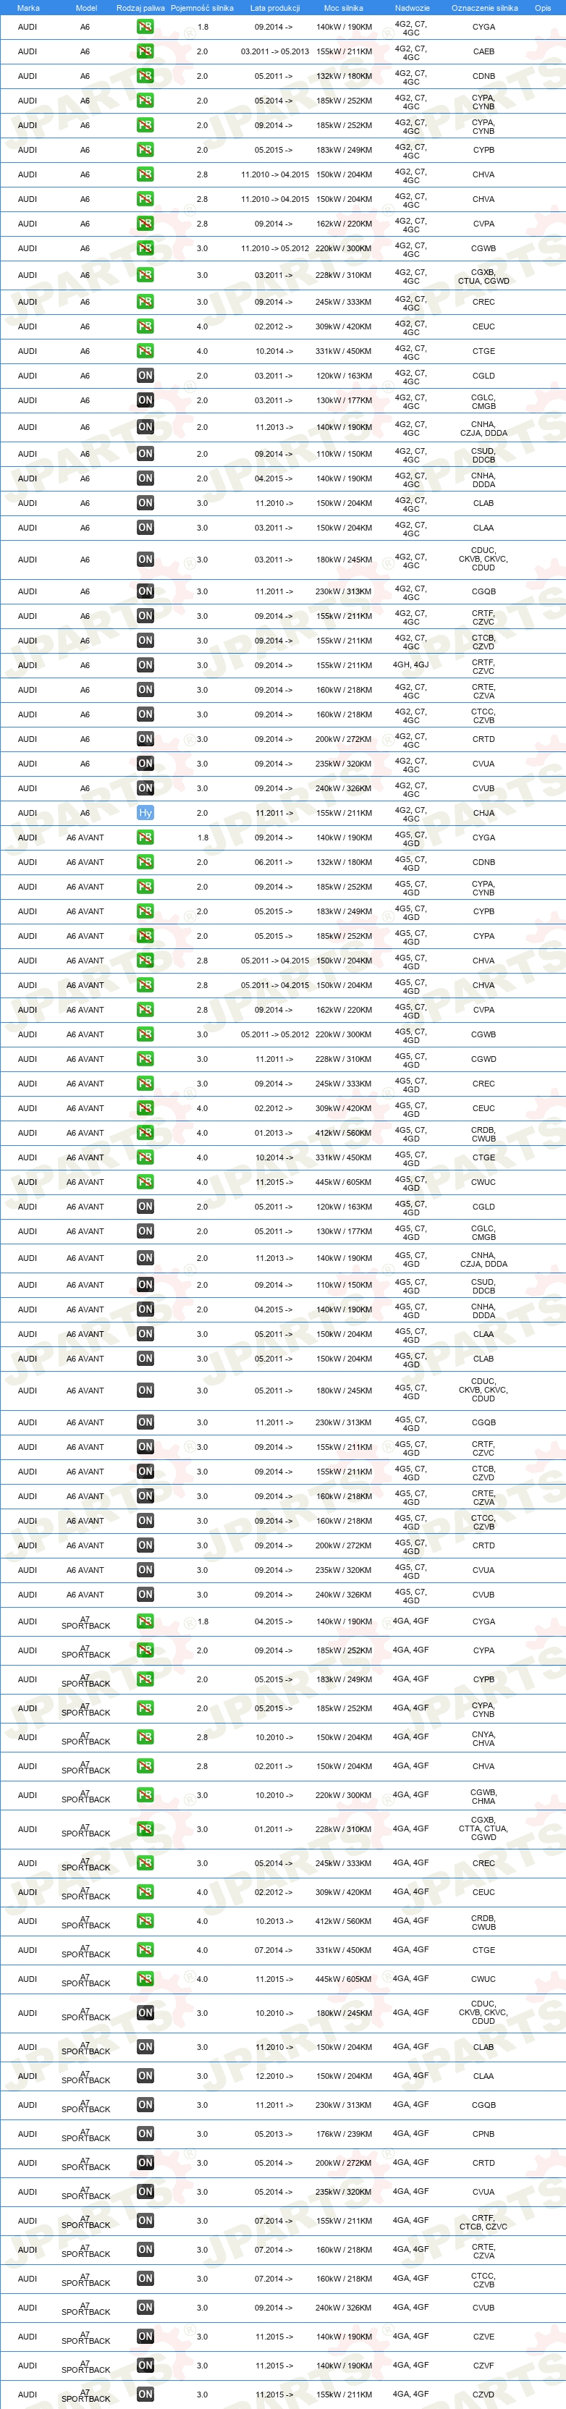Select petrol icon in A6 AVANT CDNB row
566x2409 pixels.
[145, 862]
